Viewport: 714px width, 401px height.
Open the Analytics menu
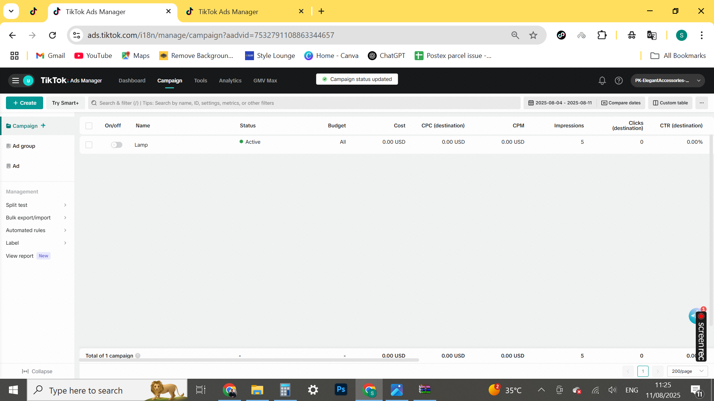[230, 81]
